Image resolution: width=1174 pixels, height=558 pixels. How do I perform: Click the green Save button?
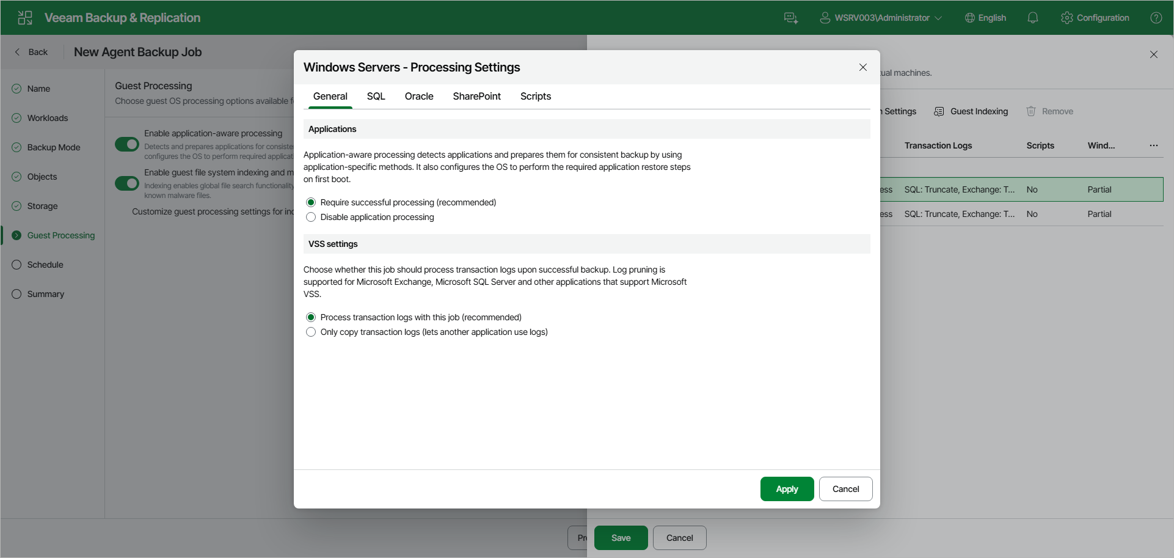[621, 538]
